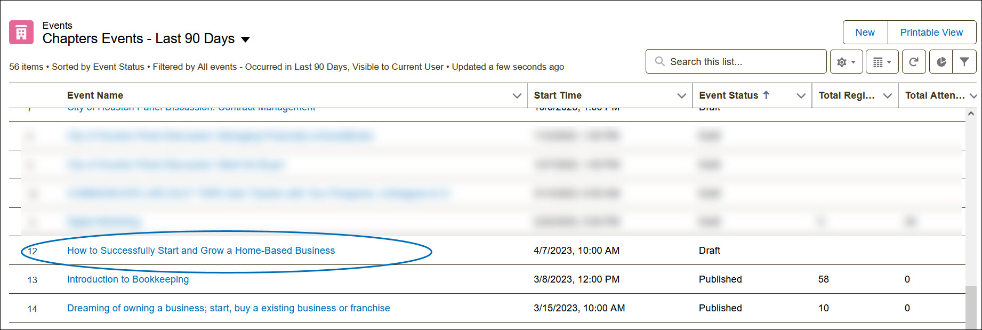Screen dimensions: 982x330
Task: Open Event Status column menu chevron
Action: 801,95
